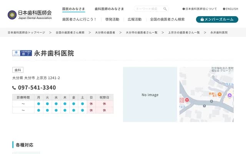This screenshot has height=154, width=246.
Task: Click the red marker on the map
Action: tap(187, 100)
